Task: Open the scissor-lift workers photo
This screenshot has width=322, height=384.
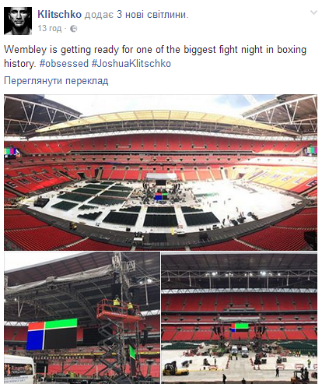Action: click(x=82, y=318)
